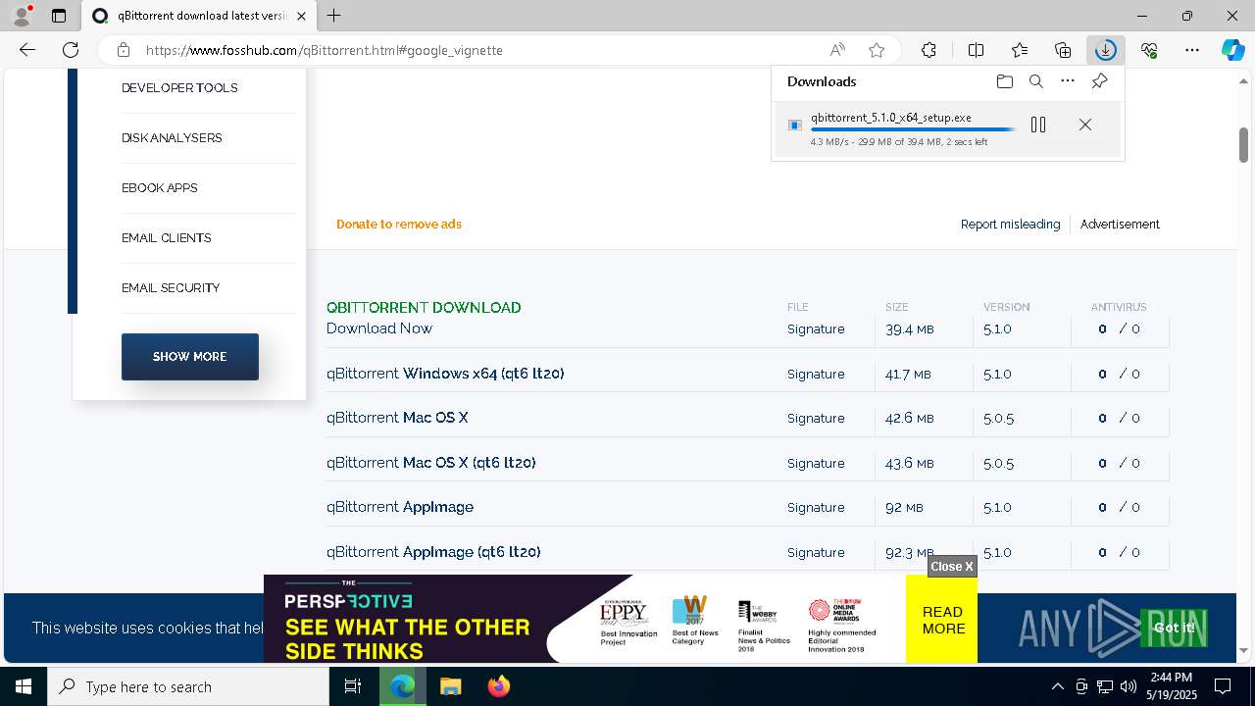Open the Extensions puzzle icon

(929, 50)
